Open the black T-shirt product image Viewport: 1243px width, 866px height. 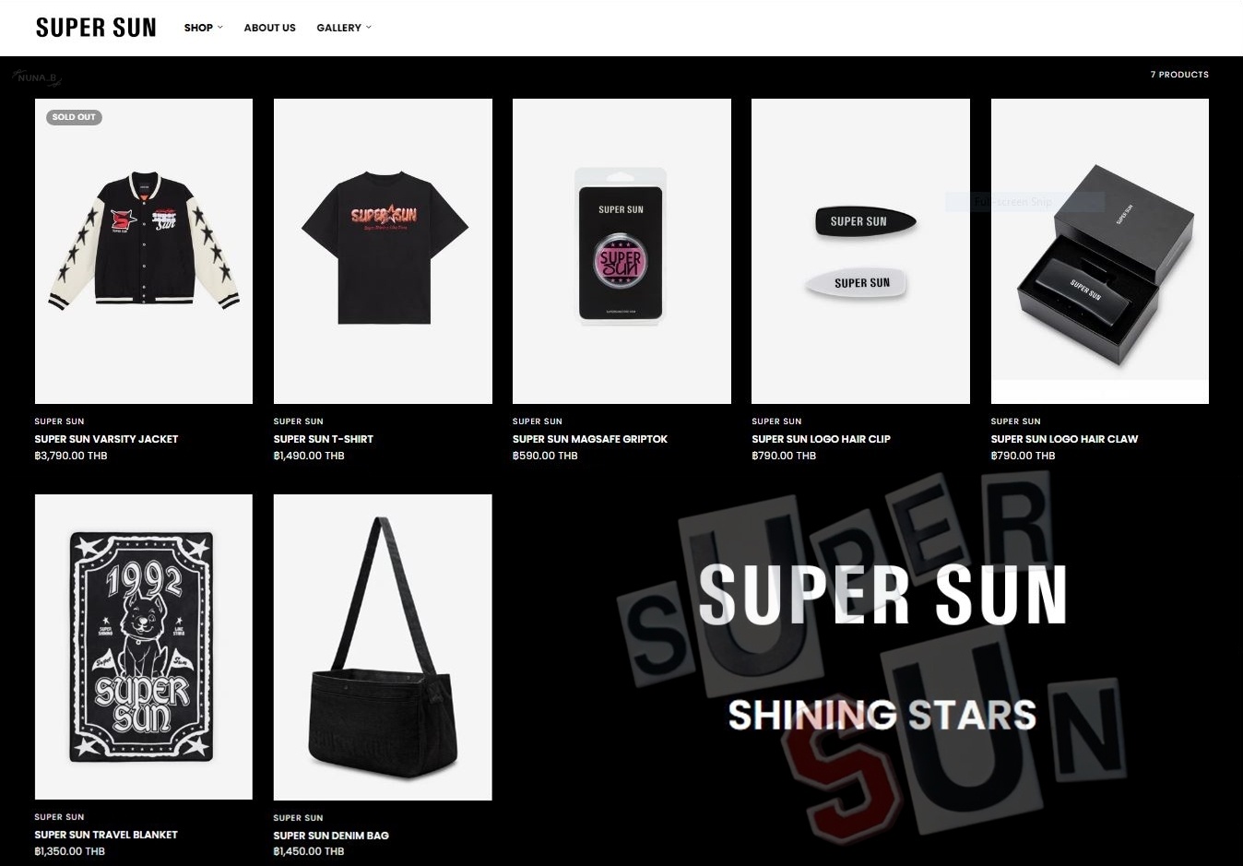[x=383, y=251]
